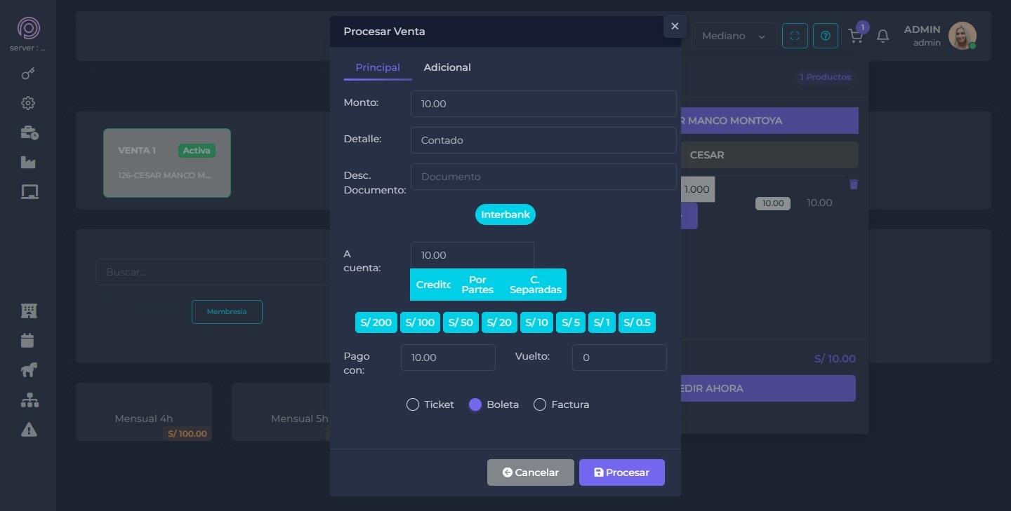Pick the S/ 200 denomination
Screen dimensions: 1011x511
[x=376, y=322]
